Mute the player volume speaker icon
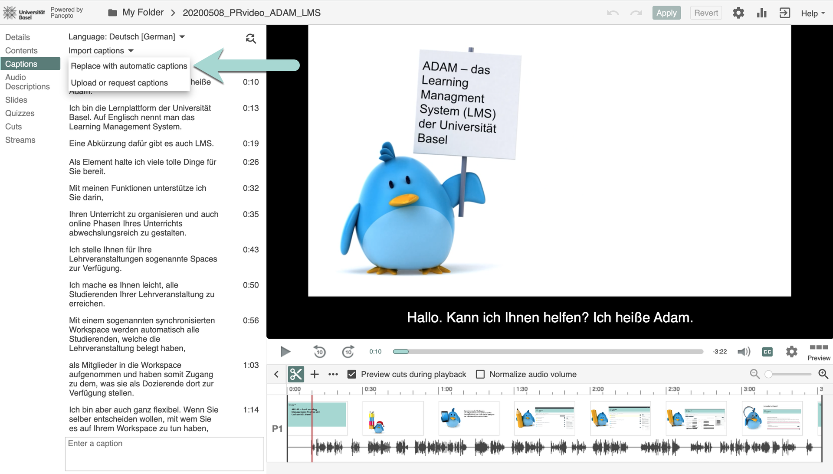The width and height of the screenshot is (833, 474). coord(744,352)
